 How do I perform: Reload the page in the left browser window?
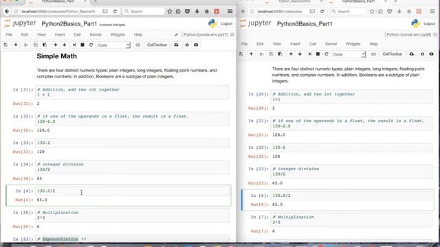point(115,12)
